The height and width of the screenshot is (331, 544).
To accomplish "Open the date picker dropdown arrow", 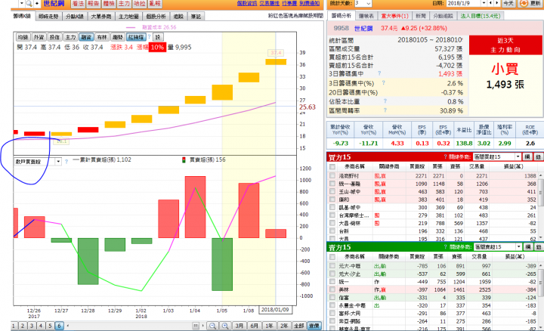I will tap(484, 3).
